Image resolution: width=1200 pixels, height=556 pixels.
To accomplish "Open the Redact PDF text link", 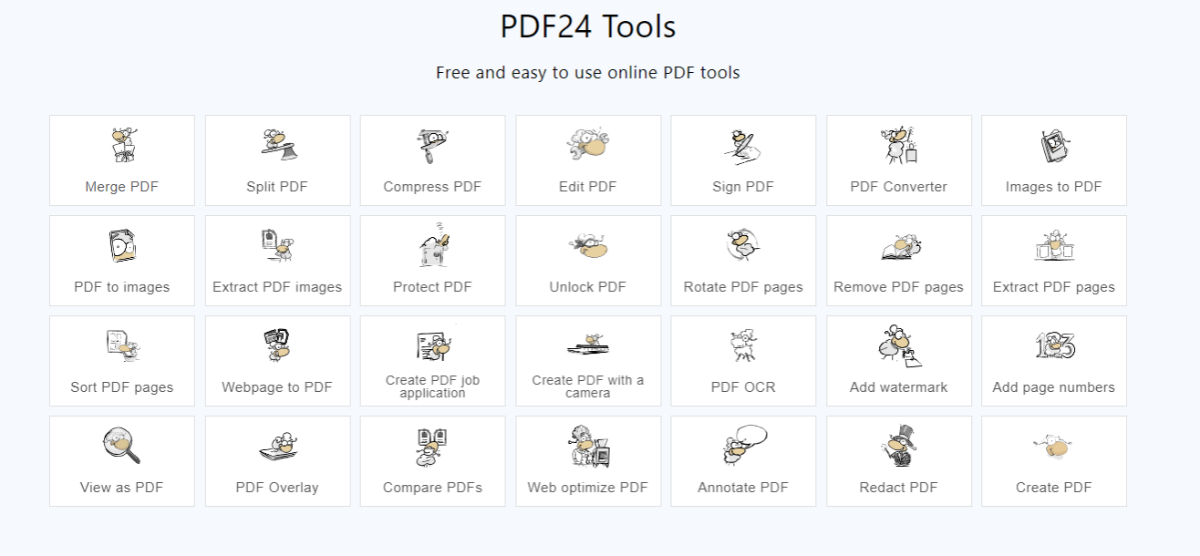I will click(x=899, y=488).
